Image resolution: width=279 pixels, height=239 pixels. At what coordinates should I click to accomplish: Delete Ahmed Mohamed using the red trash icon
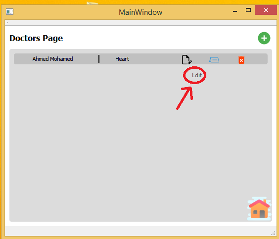coord(241,60)
